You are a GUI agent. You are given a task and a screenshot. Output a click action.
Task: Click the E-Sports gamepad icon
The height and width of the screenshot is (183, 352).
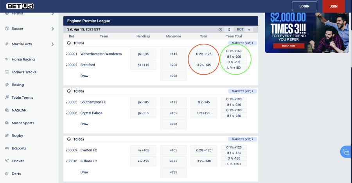pyautogui.click(x=7, y=148)
